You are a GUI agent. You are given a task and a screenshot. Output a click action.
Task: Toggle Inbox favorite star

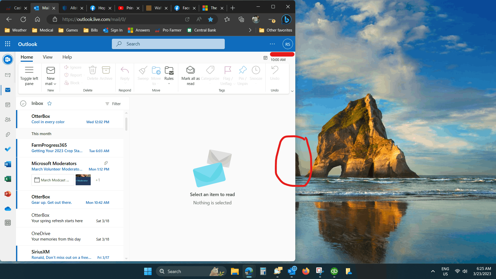pos(50,103)
